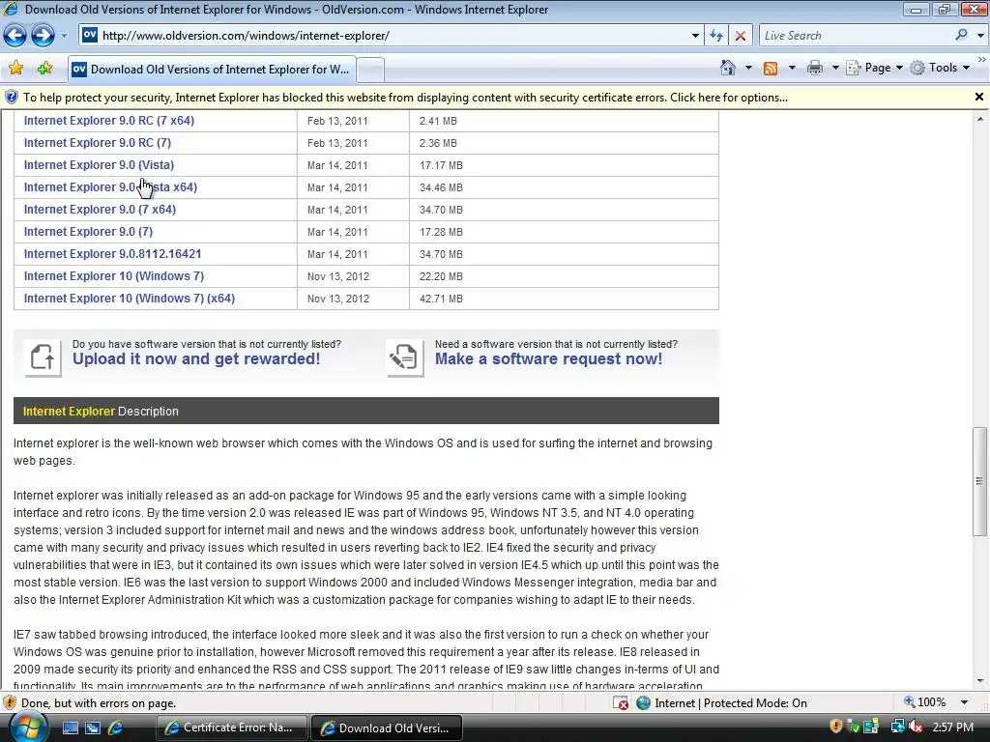The width and height of the screenshot is (990, 742).
Task: Click Internet Protected Mode zone indicator
Action: 721,703
